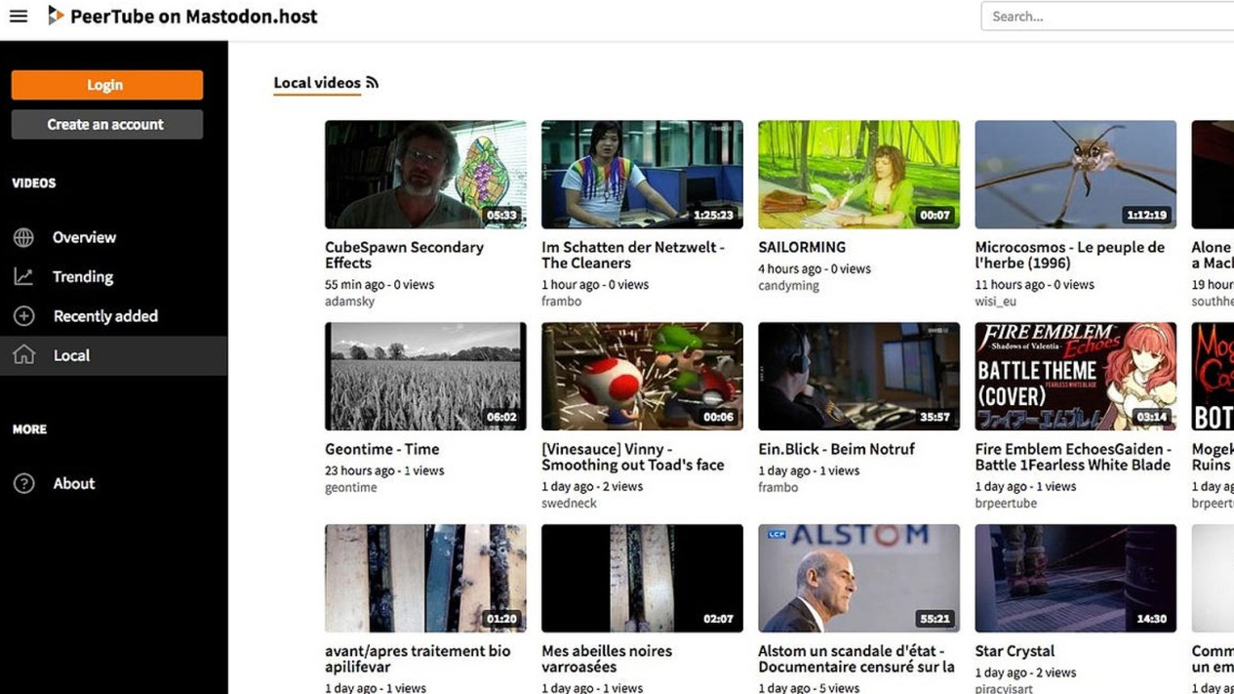The image size is (1234, 694).
Task: Focus the Search input field
Action: [1107, 16]
